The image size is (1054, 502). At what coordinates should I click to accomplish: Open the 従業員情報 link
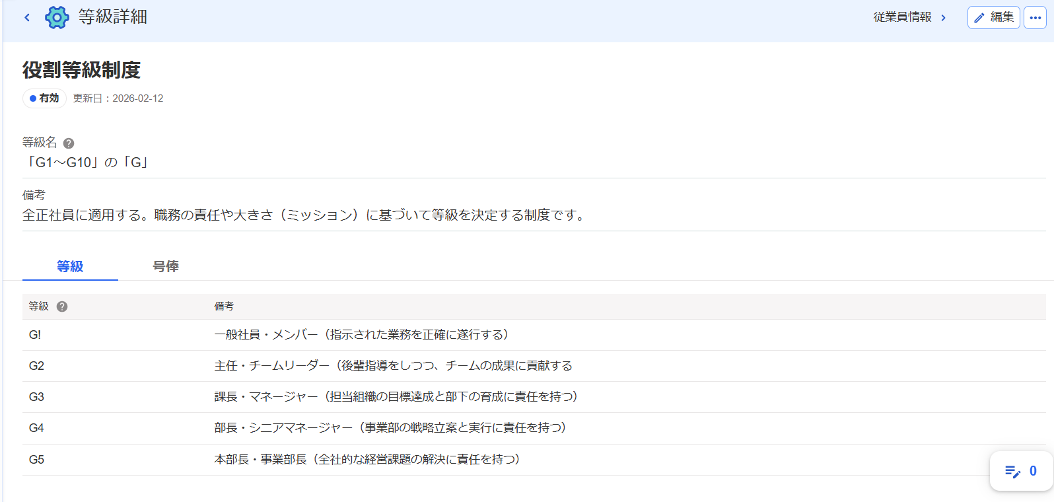[902, 17]
